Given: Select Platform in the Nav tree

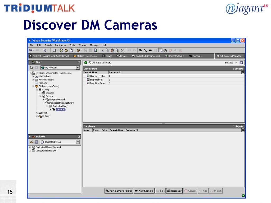Looking at the screenshot, I should (43, 83).
